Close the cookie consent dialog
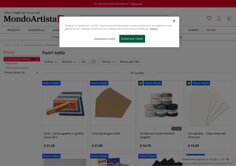This screenshot has width=236, height=166. pos(174,21)
